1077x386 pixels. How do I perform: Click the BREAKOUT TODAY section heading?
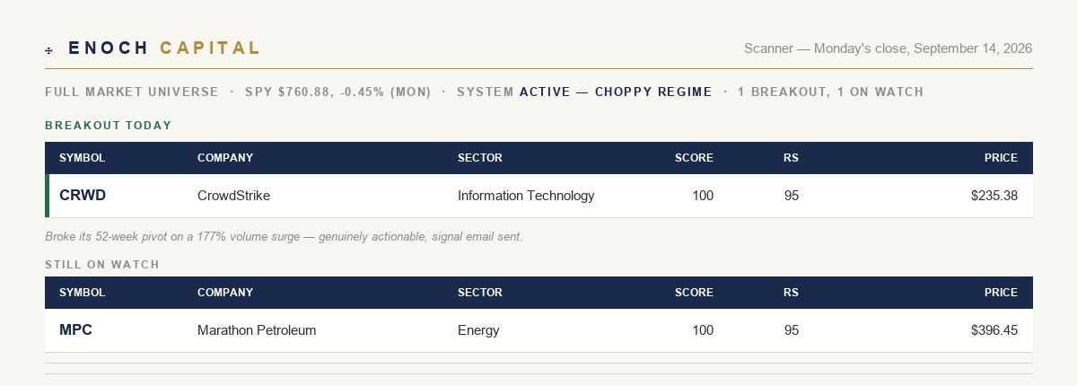[x=109, y=126]
